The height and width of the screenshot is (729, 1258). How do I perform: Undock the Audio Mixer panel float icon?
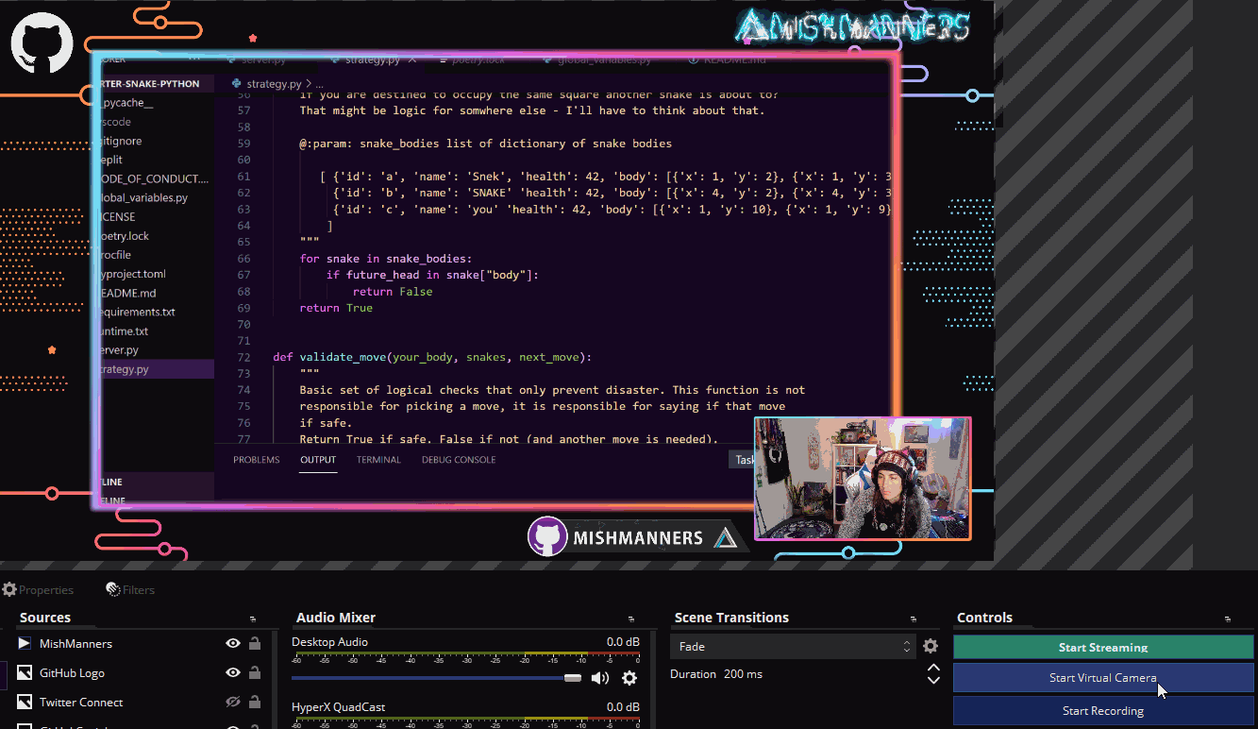tap(630, 619)
